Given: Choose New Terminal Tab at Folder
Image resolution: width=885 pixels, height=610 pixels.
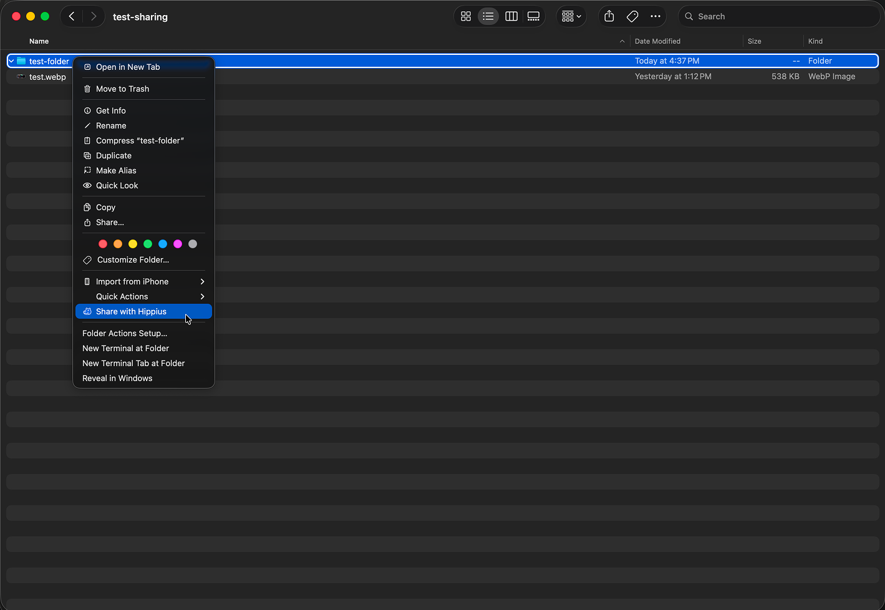Looking at the screenshot, I should tap(143, 363).
